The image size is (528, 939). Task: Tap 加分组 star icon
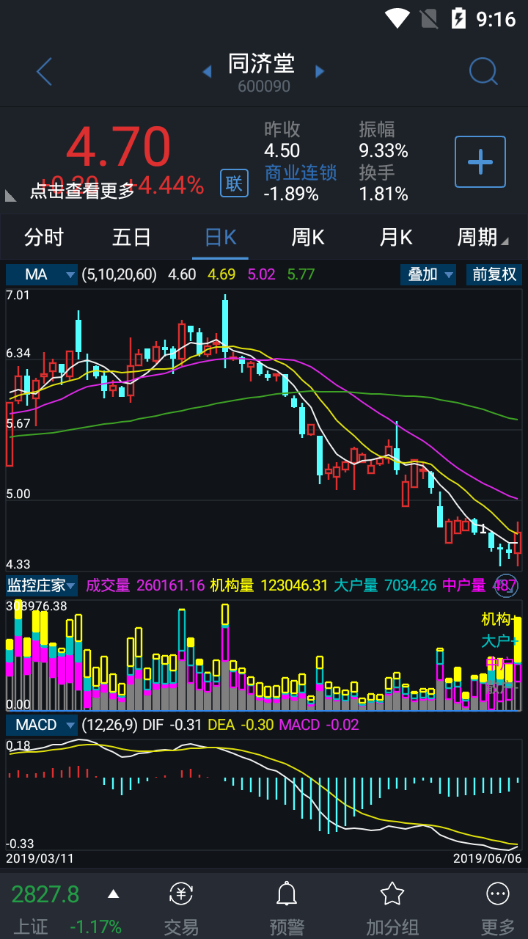tap(392, 894)
